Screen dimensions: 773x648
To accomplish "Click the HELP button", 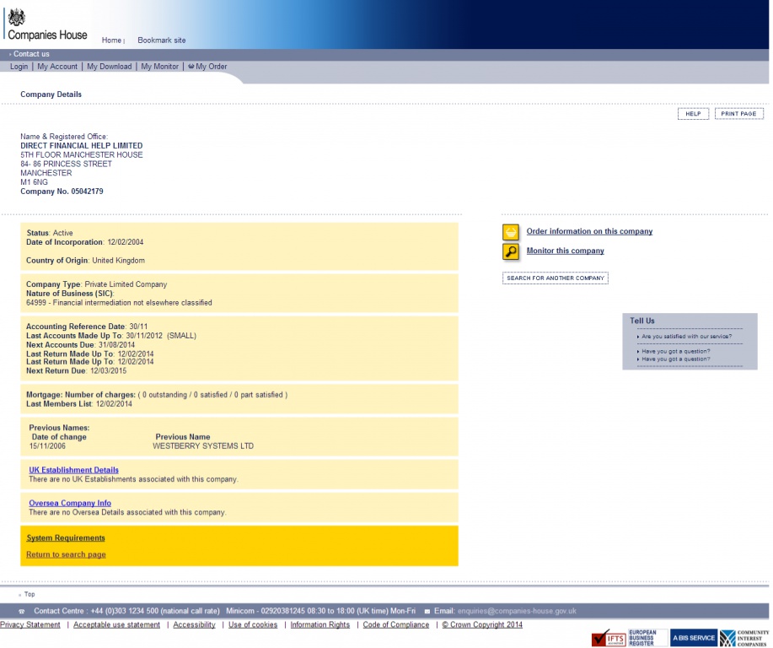I will click(x=693, y=114).
